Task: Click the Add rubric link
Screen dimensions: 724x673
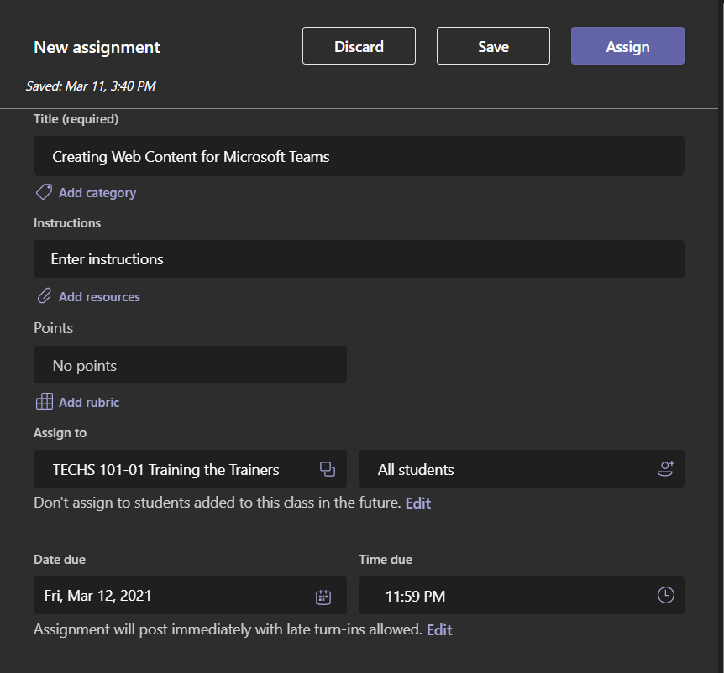Action: point(89,402)
